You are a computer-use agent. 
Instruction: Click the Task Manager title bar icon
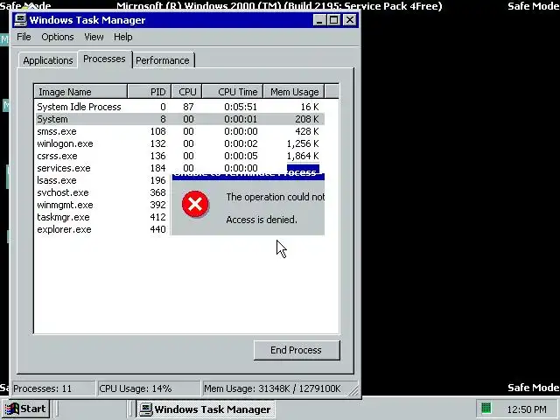pyautogui.click(x=20, y=19)
